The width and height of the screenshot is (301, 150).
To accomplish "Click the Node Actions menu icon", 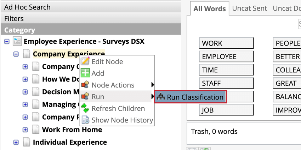I will [x=85, y=85].
